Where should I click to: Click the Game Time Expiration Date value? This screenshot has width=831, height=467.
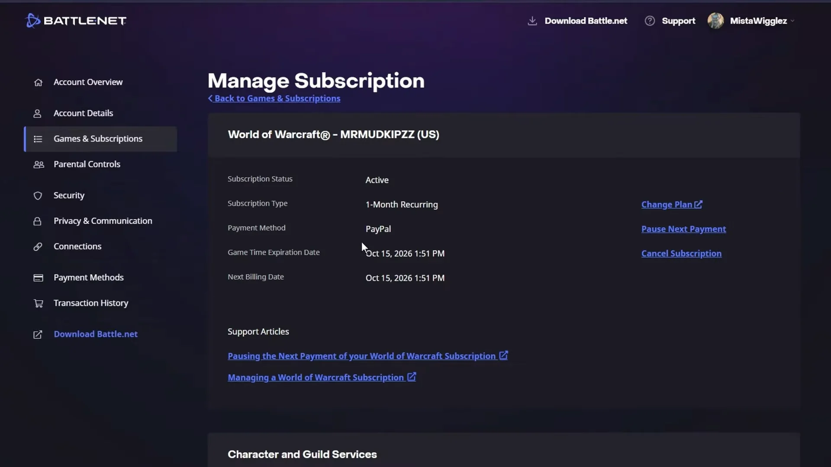[405, 253]
